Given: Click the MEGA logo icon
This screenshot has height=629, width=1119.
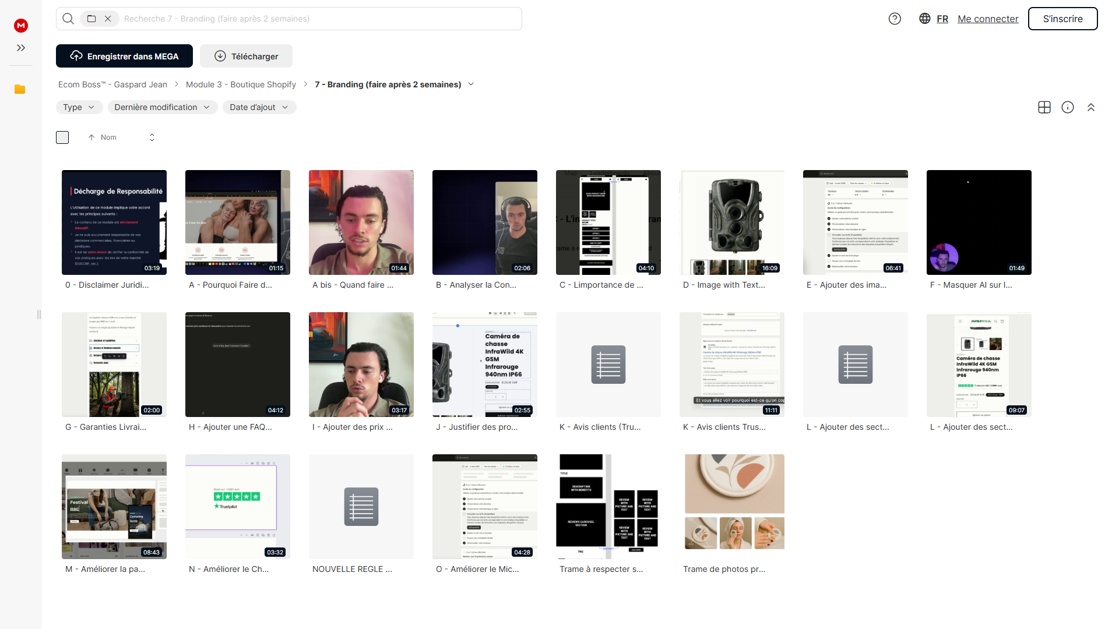Looking at the screenshot, I should click(21, 25).
